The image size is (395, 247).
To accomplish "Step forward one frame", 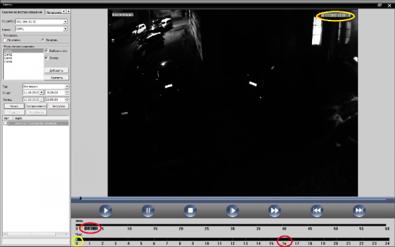I will (x=232, y=211).
